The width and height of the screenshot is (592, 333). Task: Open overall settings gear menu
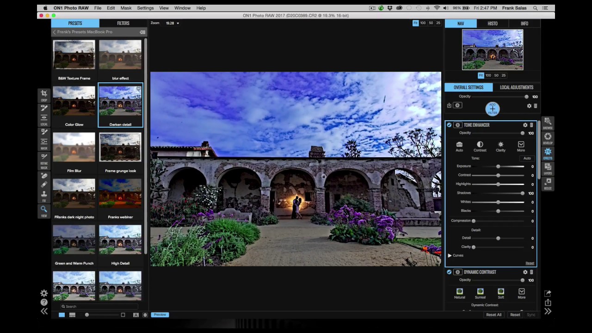pos(529,106)
